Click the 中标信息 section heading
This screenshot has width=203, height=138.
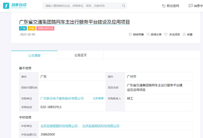point(25,117)
